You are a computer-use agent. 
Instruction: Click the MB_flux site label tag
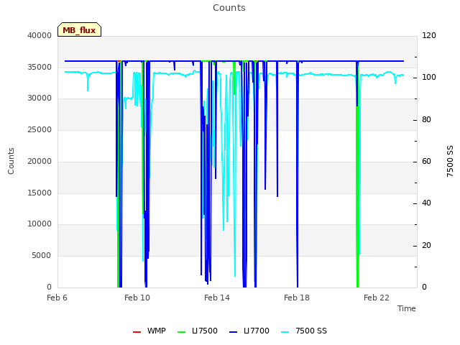click(79, 29)
